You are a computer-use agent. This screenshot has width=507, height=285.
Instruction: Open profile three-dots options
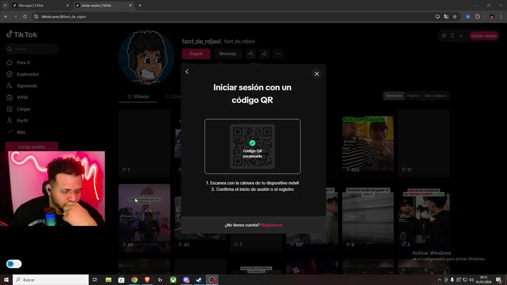pos(278,54)
